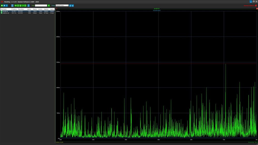Viewport: 258px width, 145px height.
Task: Sort hosts by Ping Status column
Action: (21, 9)
